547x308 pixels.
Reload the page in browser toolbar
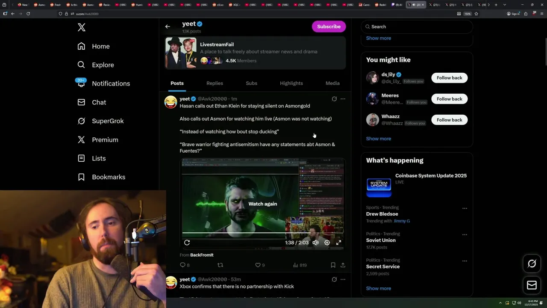click(x=28, y=14)
